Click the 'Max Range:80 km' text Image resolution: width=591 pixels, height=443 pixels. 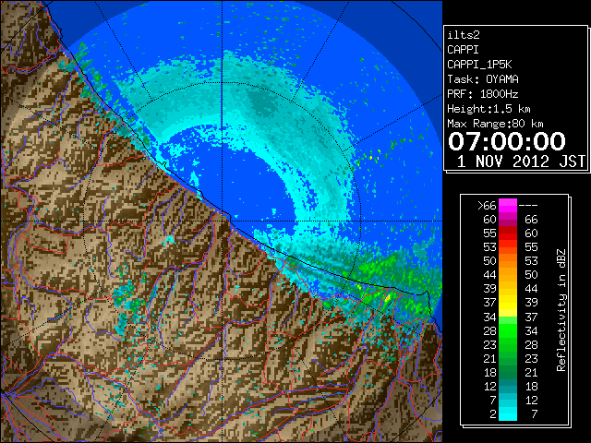tap(495, 124)
